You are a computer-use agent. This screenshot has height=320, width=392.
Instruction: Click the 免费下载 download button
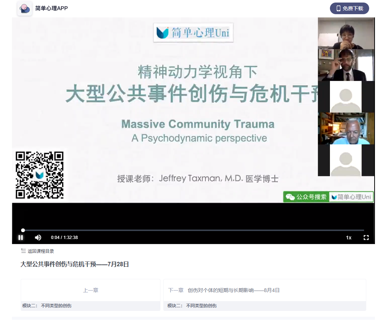click(x=349, y=8)
